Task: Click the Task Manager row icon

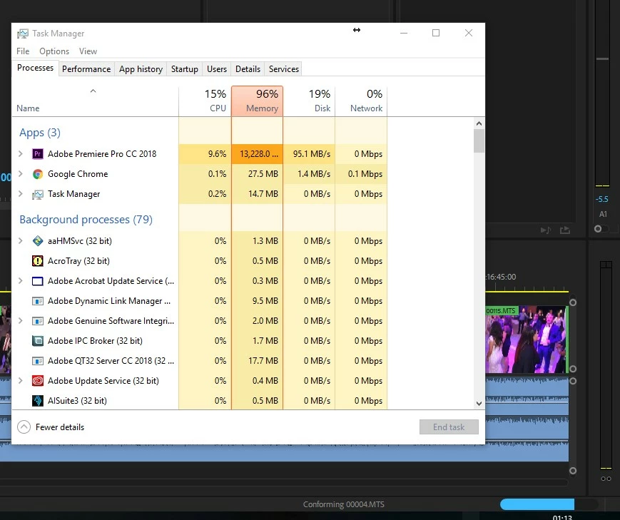Action: pos(38,194)
